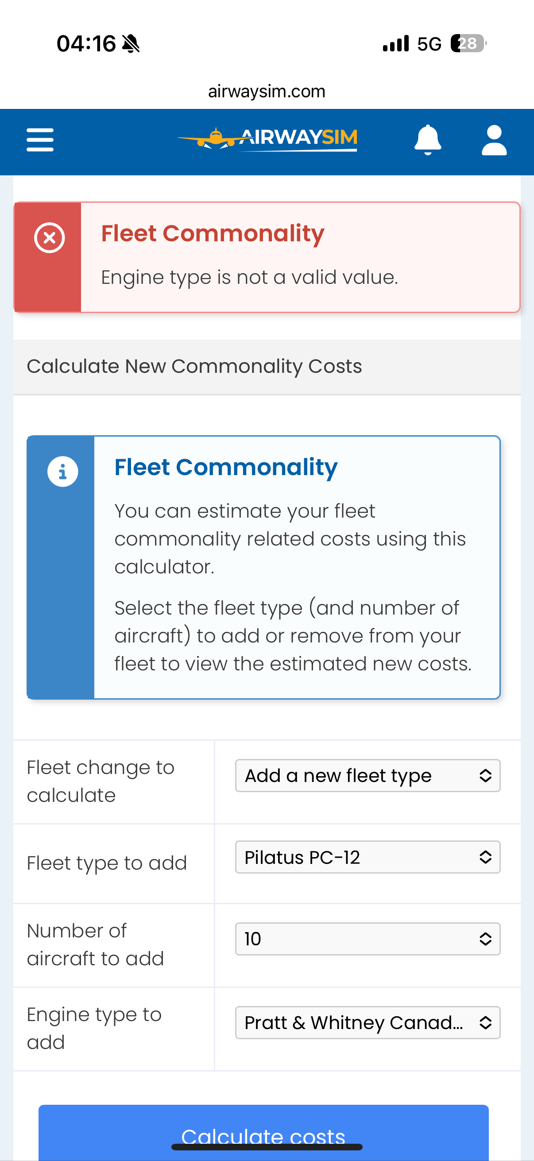Open the user profile icon
Image resolution: width=534 pixels, height=1161 pixels.
point(494,140)
